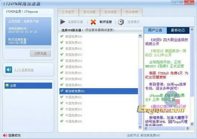Viewport: 197px width, 139px height.
Task: Close the 173VPN window
Action: point(189,2)
